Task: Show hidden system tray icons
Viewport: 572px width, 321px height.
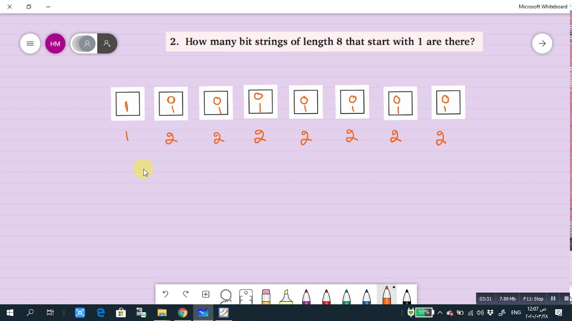Action: coord(440,313)
